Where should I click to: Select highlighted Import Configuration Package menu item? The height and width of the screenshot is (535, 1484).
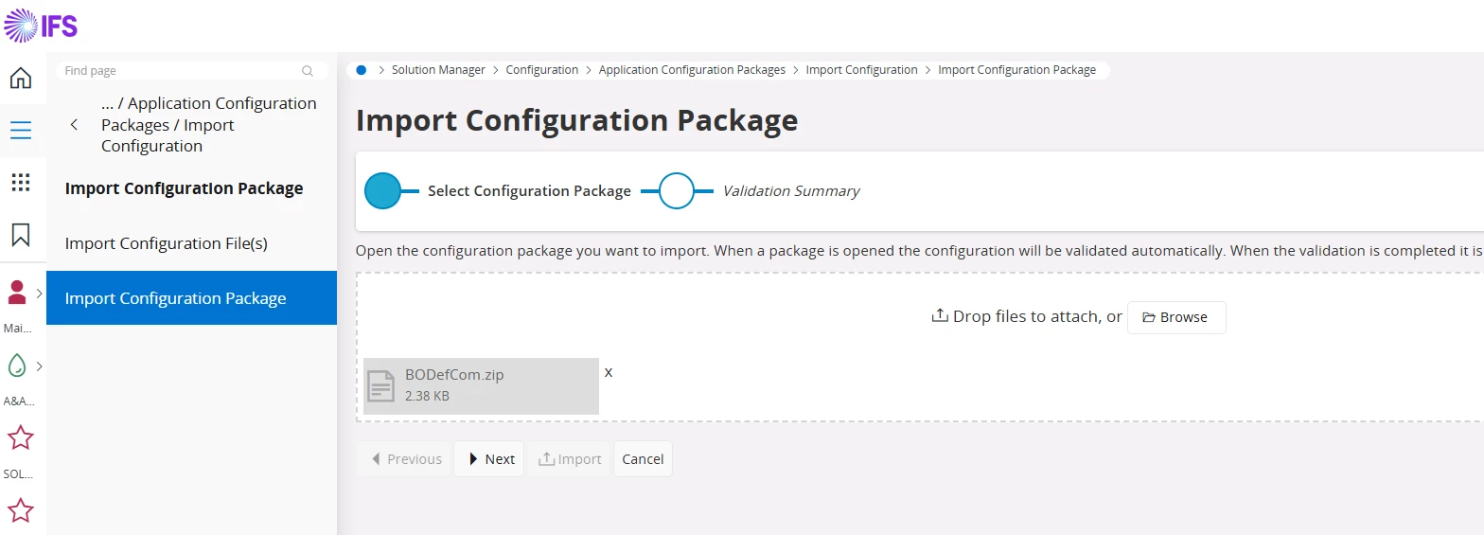pyautogui.click(x=176, y=298)
